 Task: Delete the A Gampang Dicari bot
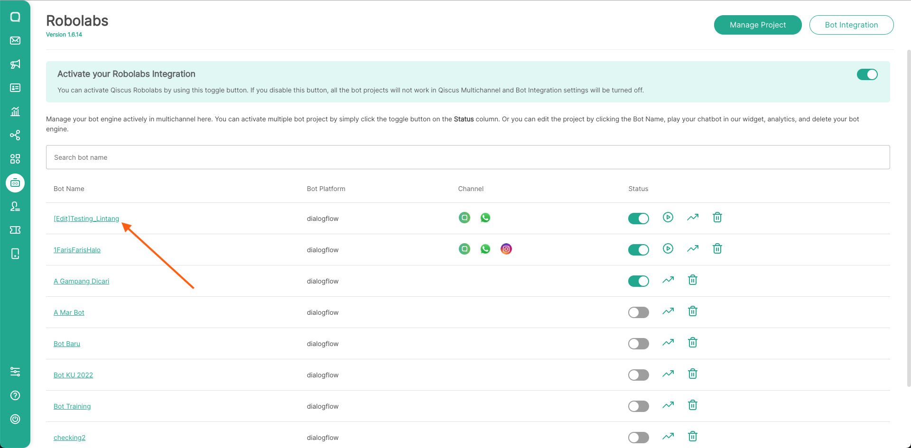click(x=692, y=280)
